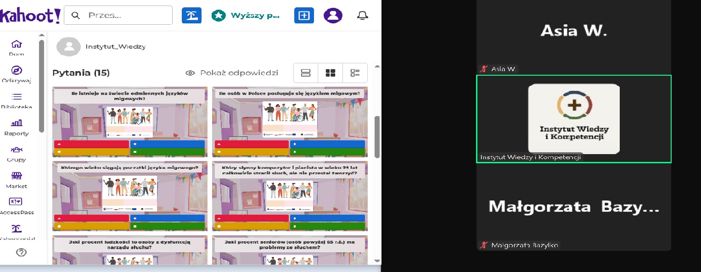
Task: Open Market in the sidebar
Action: click(x=17, y=180)
